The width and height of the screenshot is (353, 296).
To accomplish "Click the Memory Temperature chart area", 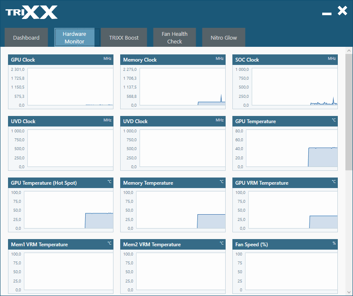I will pyautogui.click(x=181, y=210).
